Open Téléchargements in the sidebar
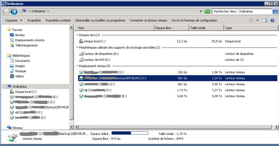The height and width of the screenshot is (146, 279). coord(27,45)
